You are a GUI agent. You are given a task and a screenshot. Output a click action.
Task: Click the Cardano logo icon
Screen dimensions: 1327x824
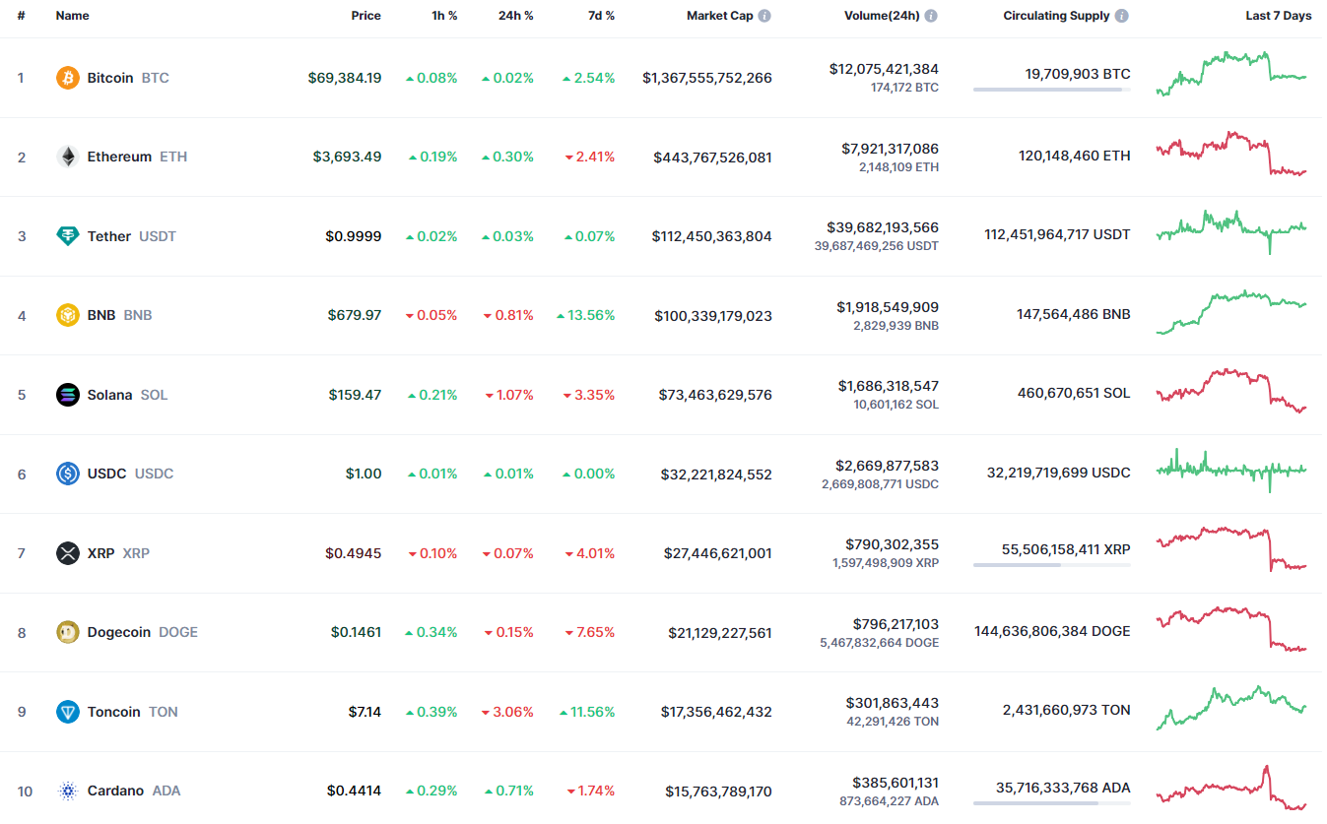click(68, 791)
